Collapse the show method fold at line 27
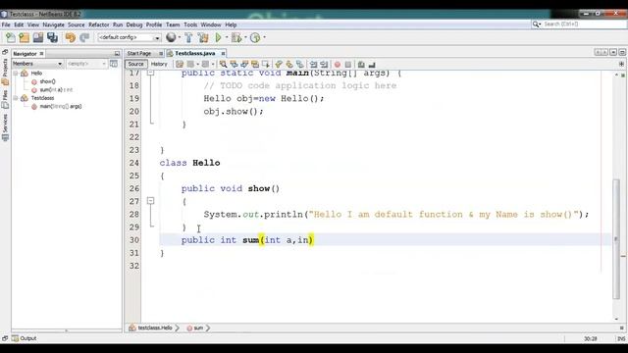Screen dimensions: 628x353 (150, 201)
